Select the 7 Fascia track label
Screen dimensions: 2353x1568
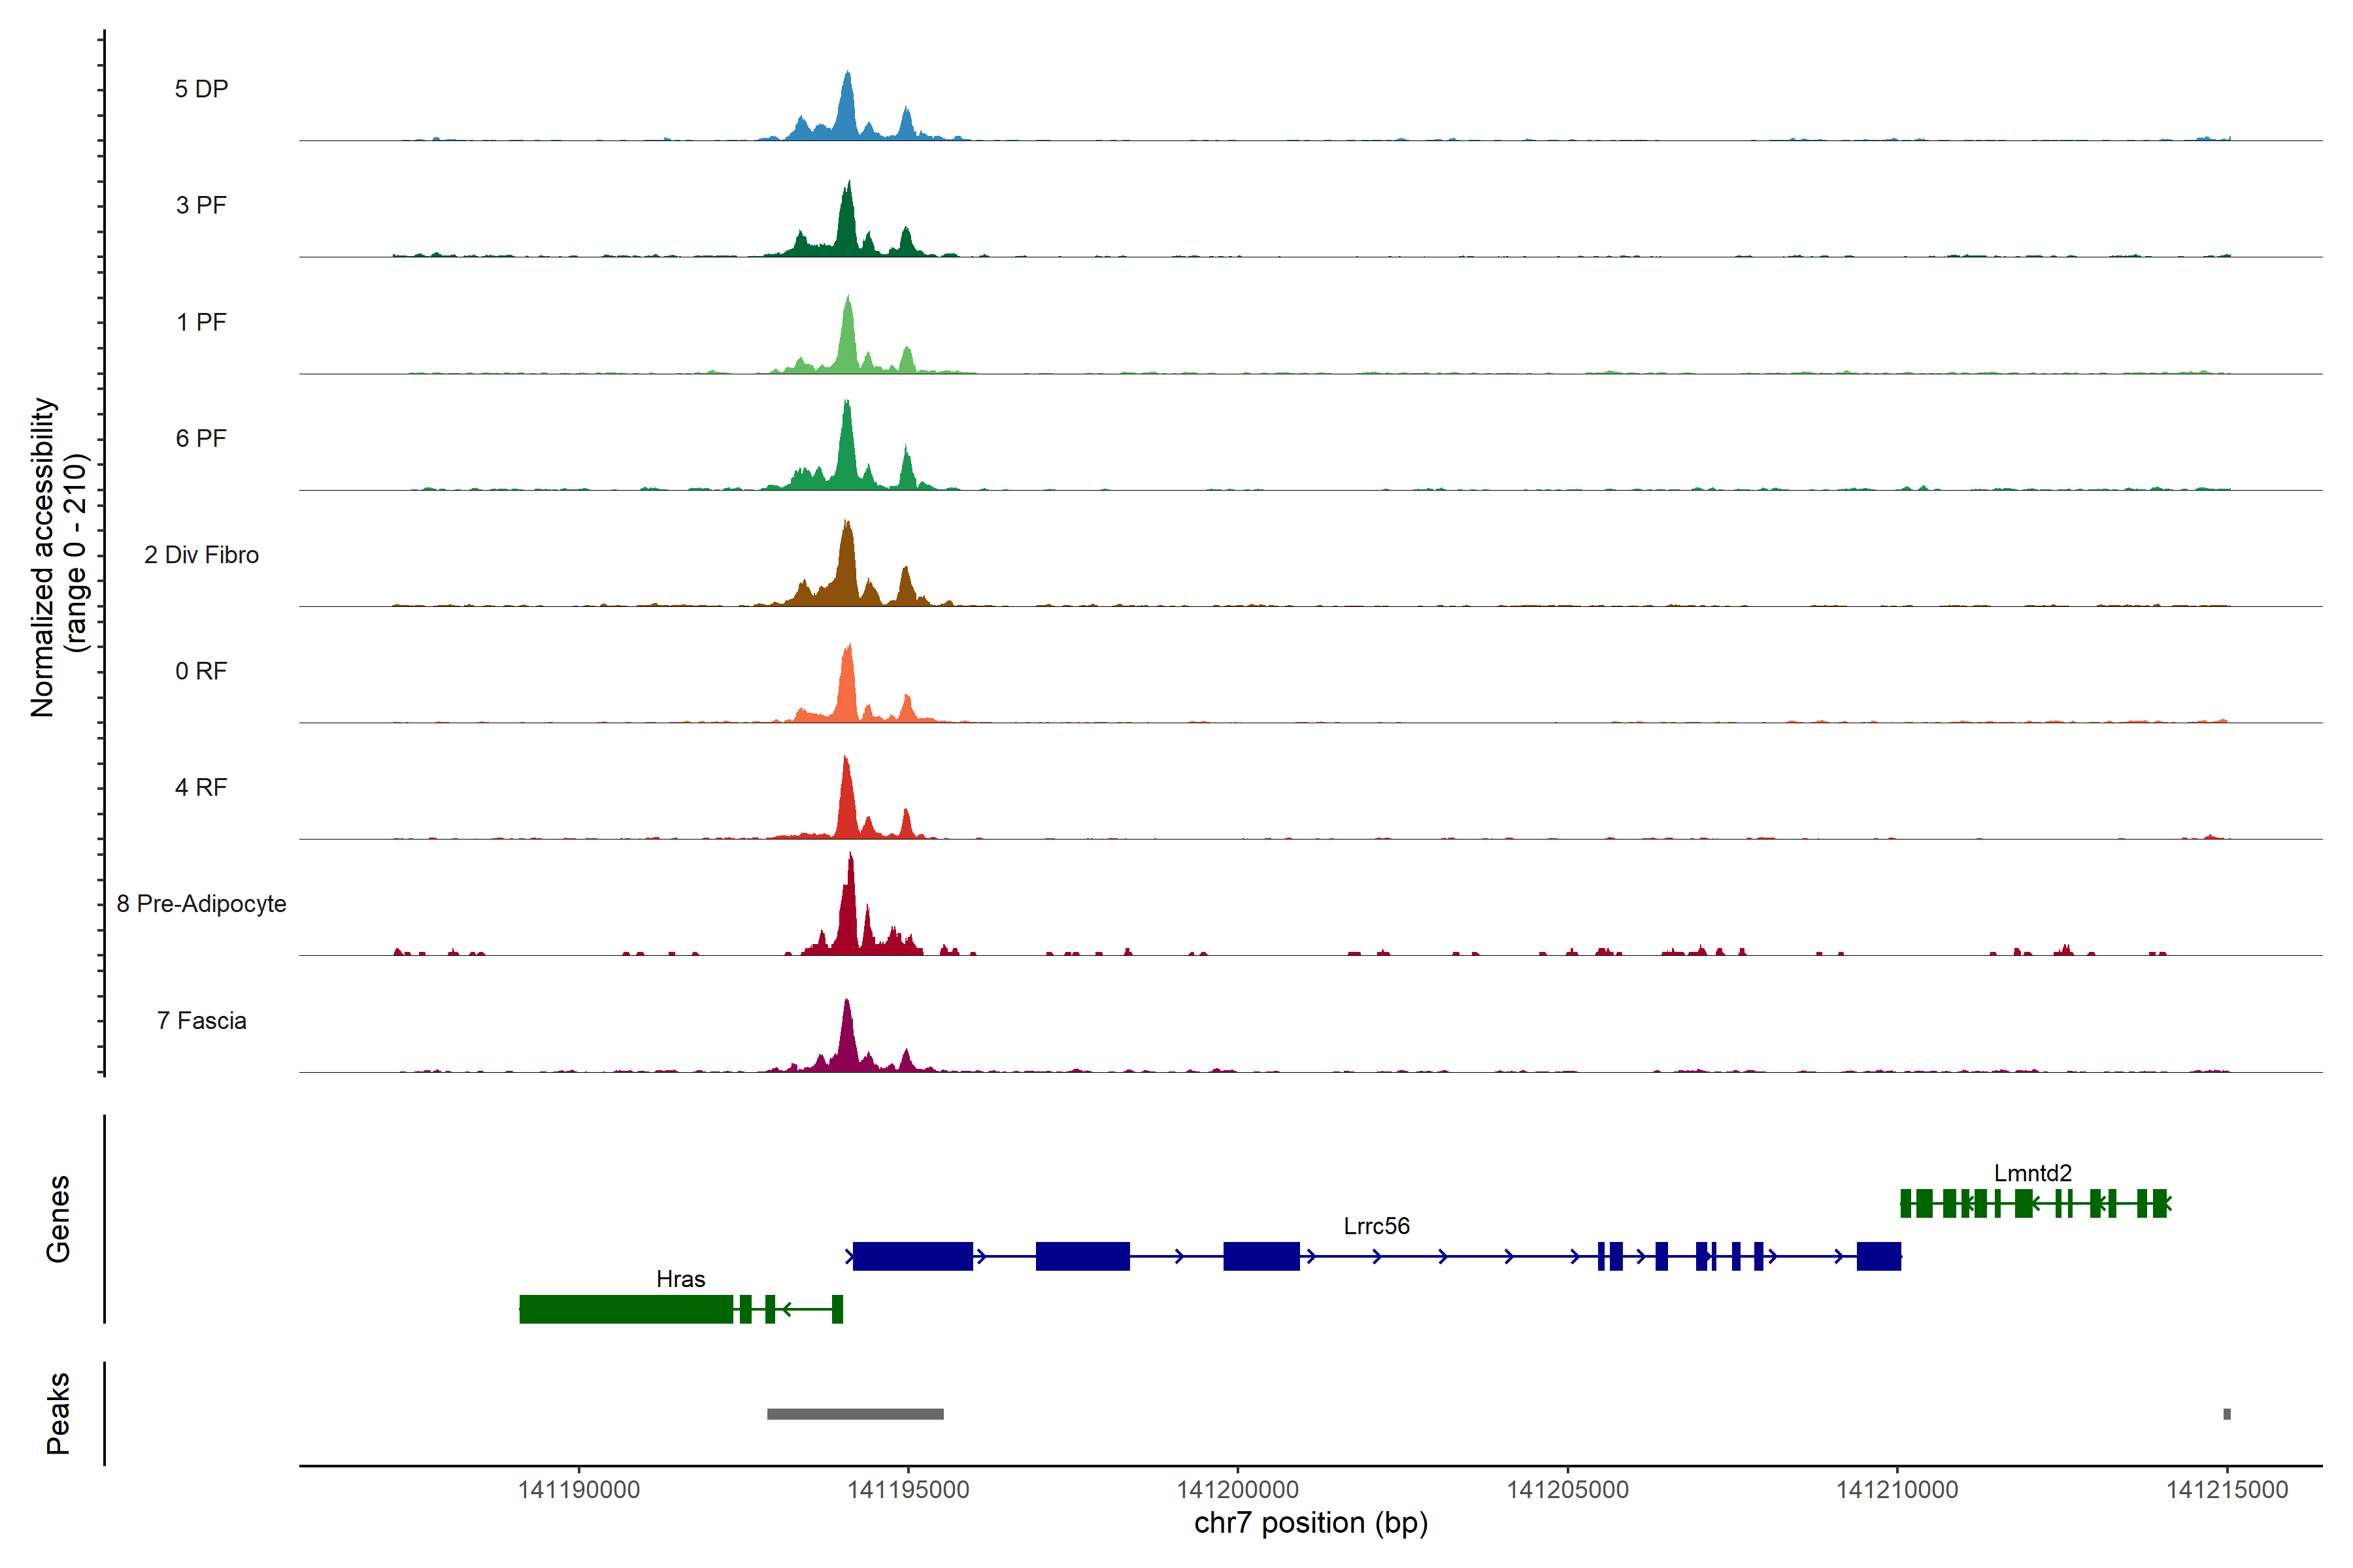[201, 1020]
